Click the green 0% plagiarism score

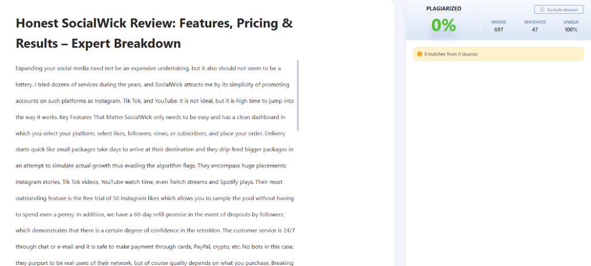coord(443,25)
